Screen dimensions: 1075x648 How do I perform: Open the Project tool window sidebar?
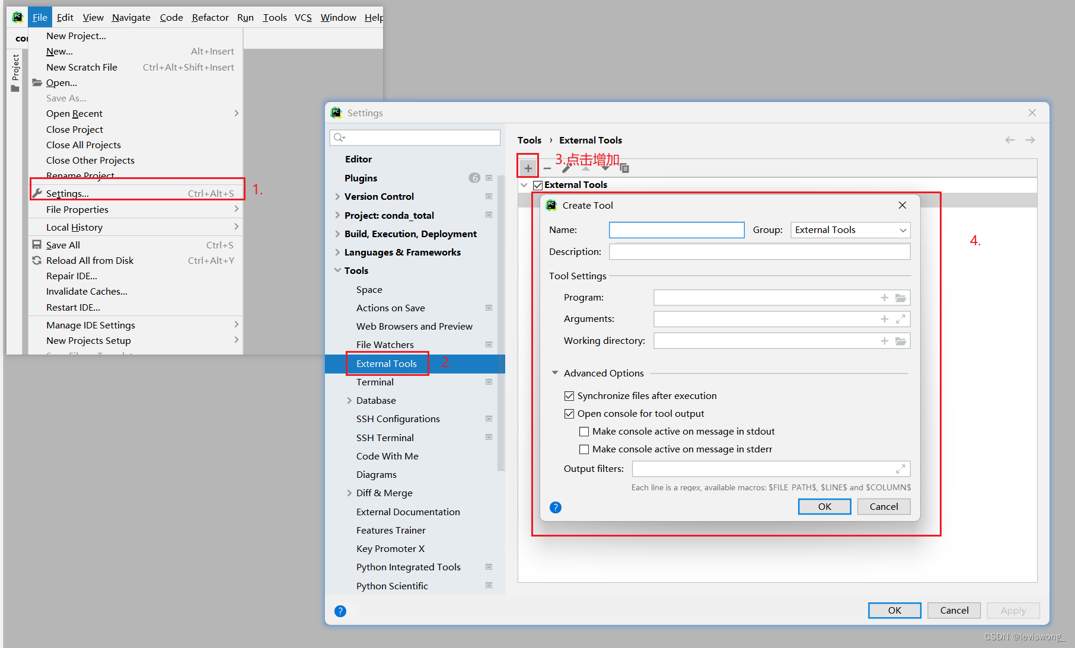(15, 73)
